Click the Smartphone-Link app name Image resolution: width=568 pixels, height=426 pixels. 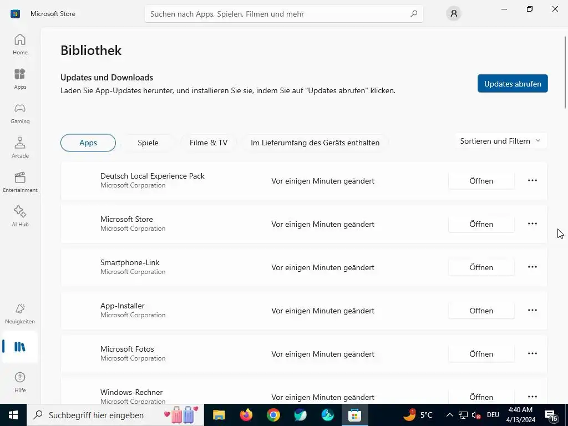click(130, 262)
